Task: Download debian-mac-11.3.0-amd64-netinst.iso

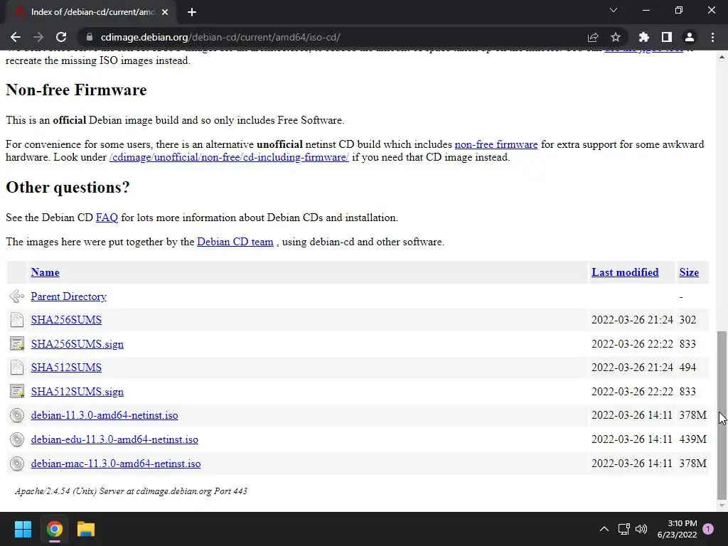Action: click(x=116, y=464)
